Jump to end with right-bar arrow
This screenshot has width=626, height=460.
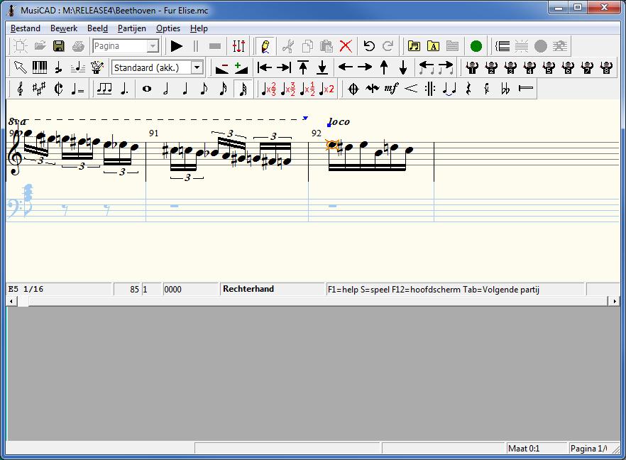coord(284,67)
